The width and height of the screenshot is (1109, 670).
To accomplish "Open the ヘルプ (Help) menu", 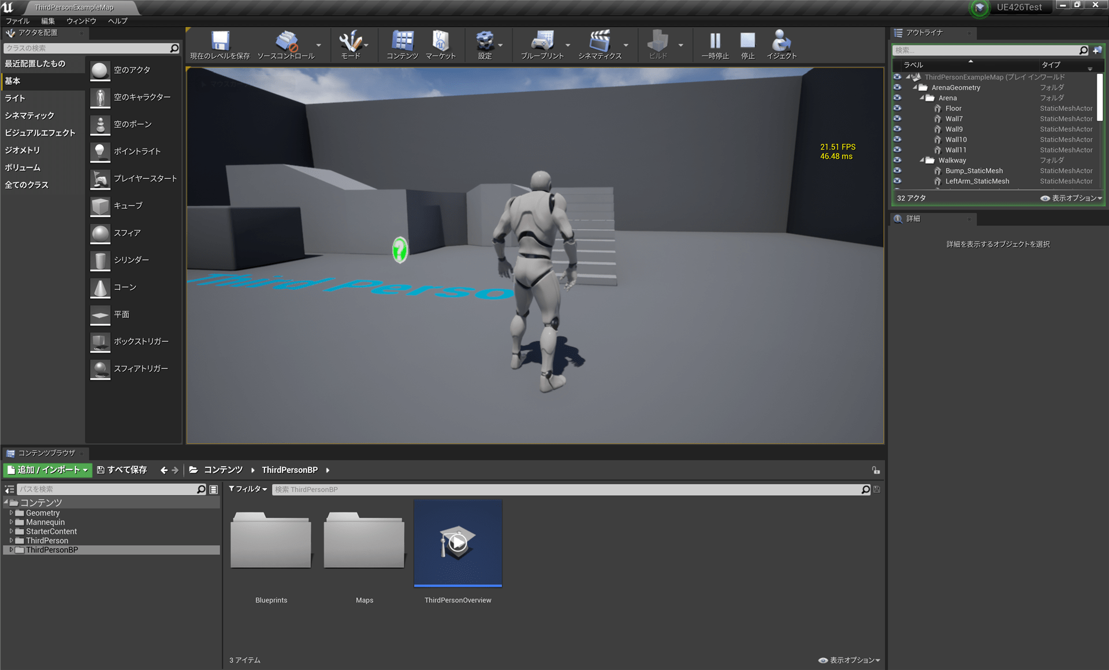I will pyautogui.click(x=117, y=21).
